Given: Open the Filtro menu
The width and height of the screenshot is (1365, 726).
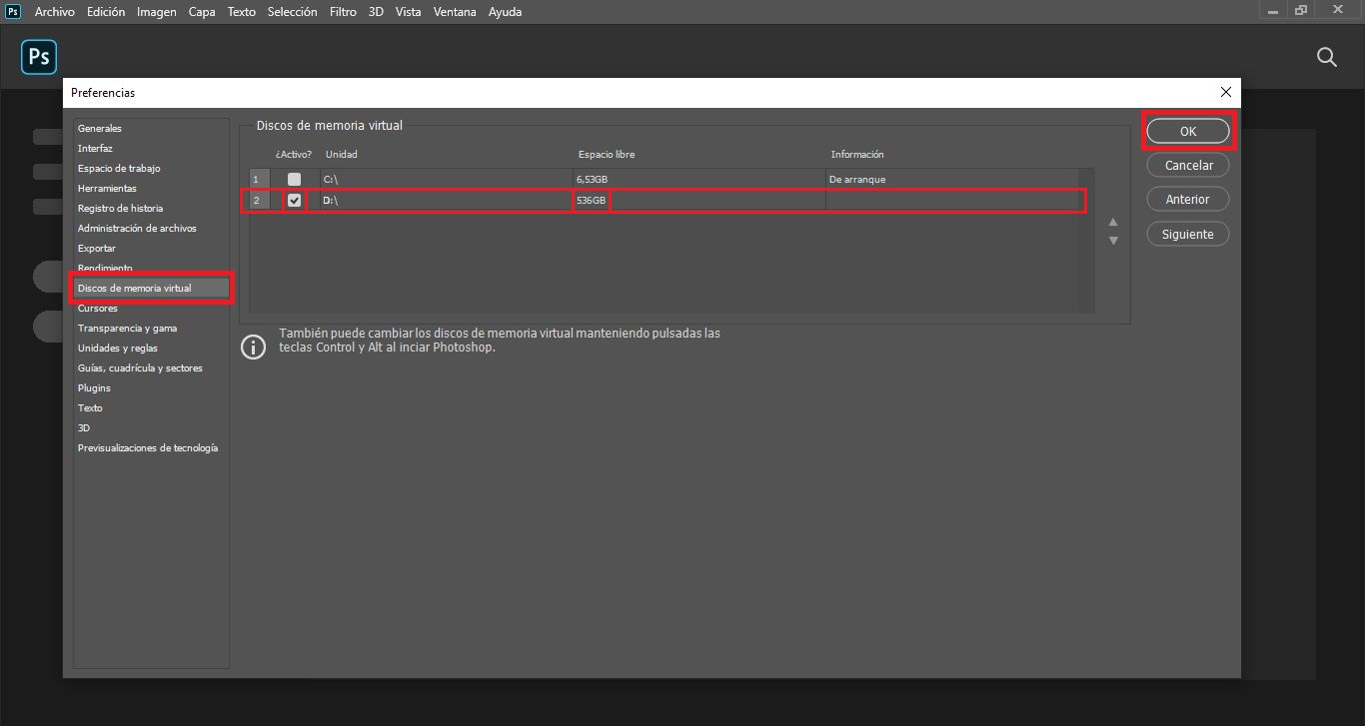Looking at the screenshot, I should (x=343, y=12).
